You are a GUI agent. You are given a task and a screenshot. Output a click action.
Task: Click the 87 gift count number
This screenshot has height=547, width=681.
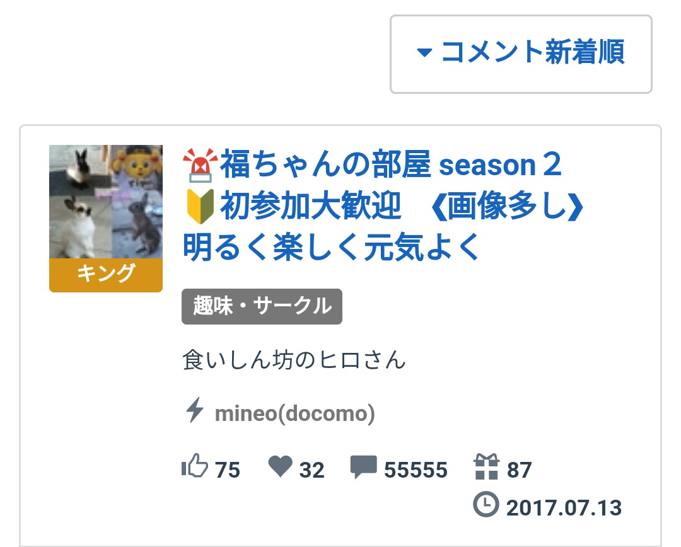point(520,470)
